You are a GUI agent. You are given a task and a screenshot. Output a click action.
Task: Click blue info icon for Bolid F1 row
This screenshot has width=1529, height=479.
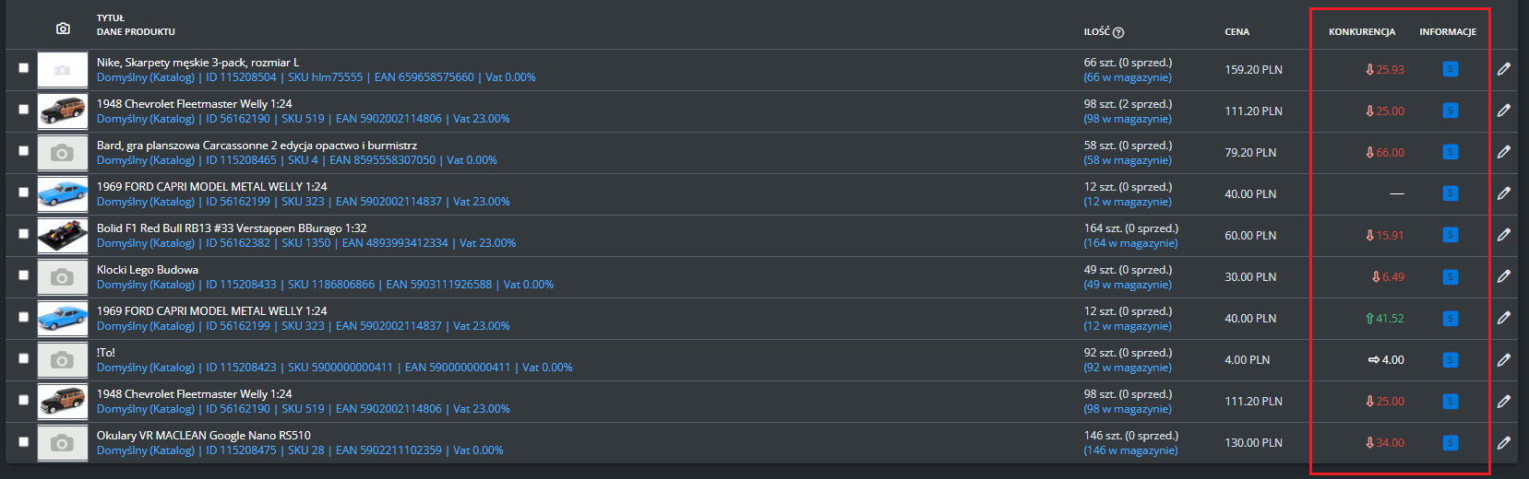(1451, 235)
